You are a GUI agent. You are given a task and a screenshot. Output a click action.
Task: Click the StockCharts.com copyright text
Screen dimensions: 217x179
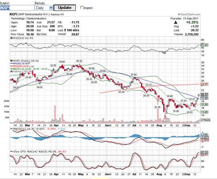coord(189,14)
